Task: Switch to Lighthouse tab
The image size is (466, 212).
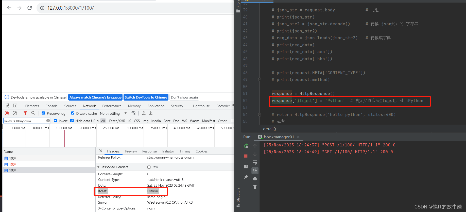Action: (201, 106)
